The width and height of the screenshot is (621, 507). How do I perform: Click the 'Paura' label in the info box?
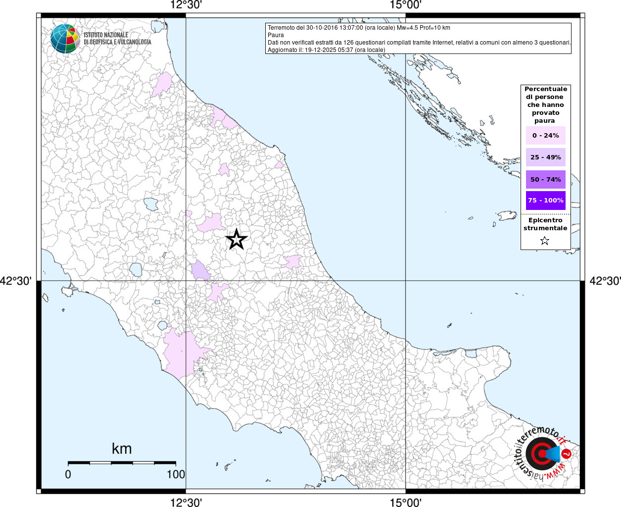[x=276, y=35]
